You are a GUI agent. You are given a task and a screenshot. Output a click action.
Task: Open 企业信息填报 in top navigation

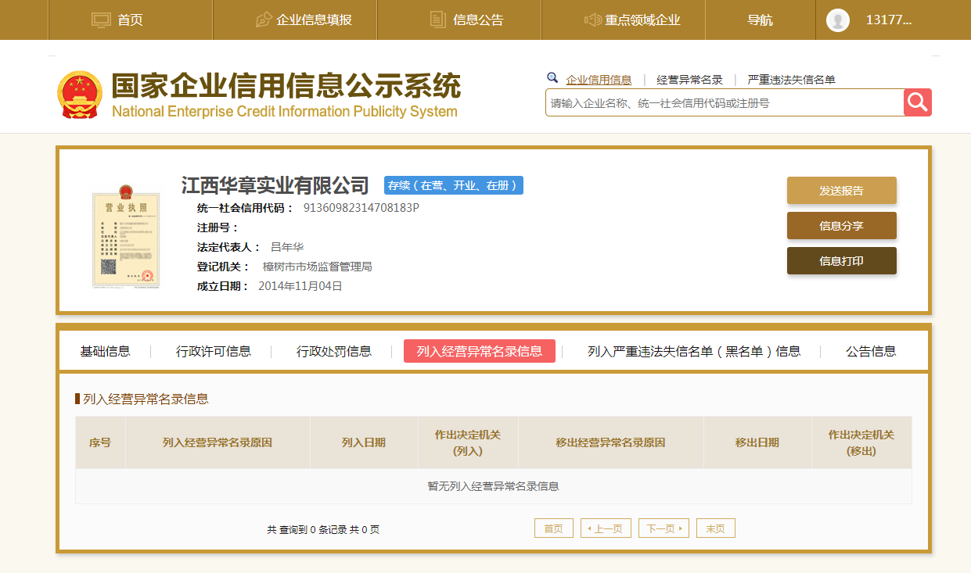point(314,20)
